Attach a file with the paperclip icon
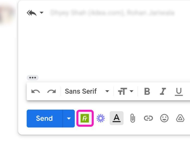190x144 pixels. [132, 118]
